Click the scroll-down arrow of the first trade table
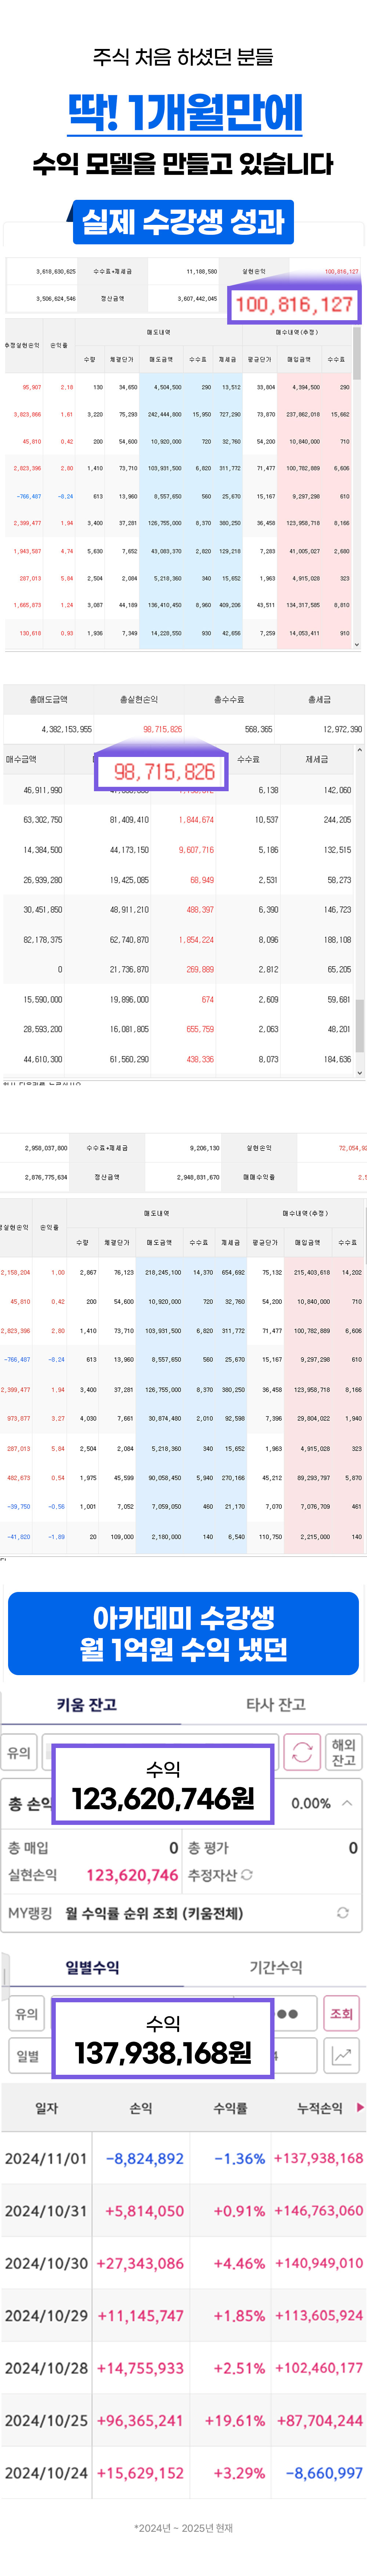367x2576 pixels. (357, 645)
